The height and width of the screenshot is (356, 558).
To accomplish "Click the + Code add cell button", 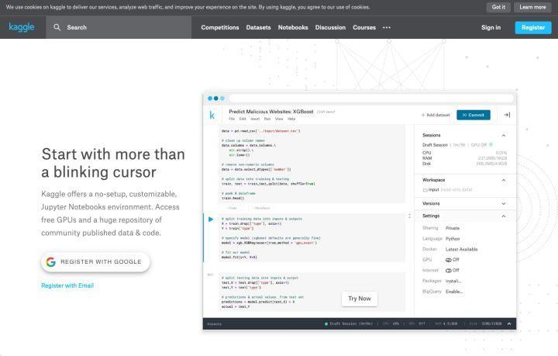I will (232, 208).
